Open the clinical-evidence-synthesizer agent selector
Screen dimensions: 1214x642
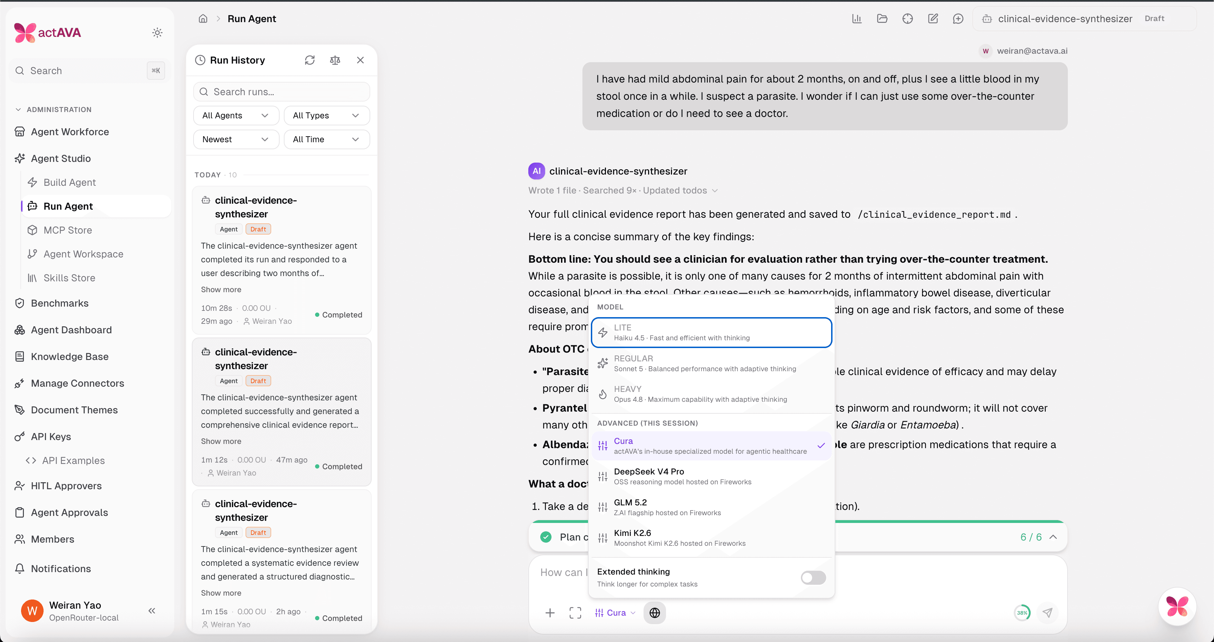tap(1084, 19)
